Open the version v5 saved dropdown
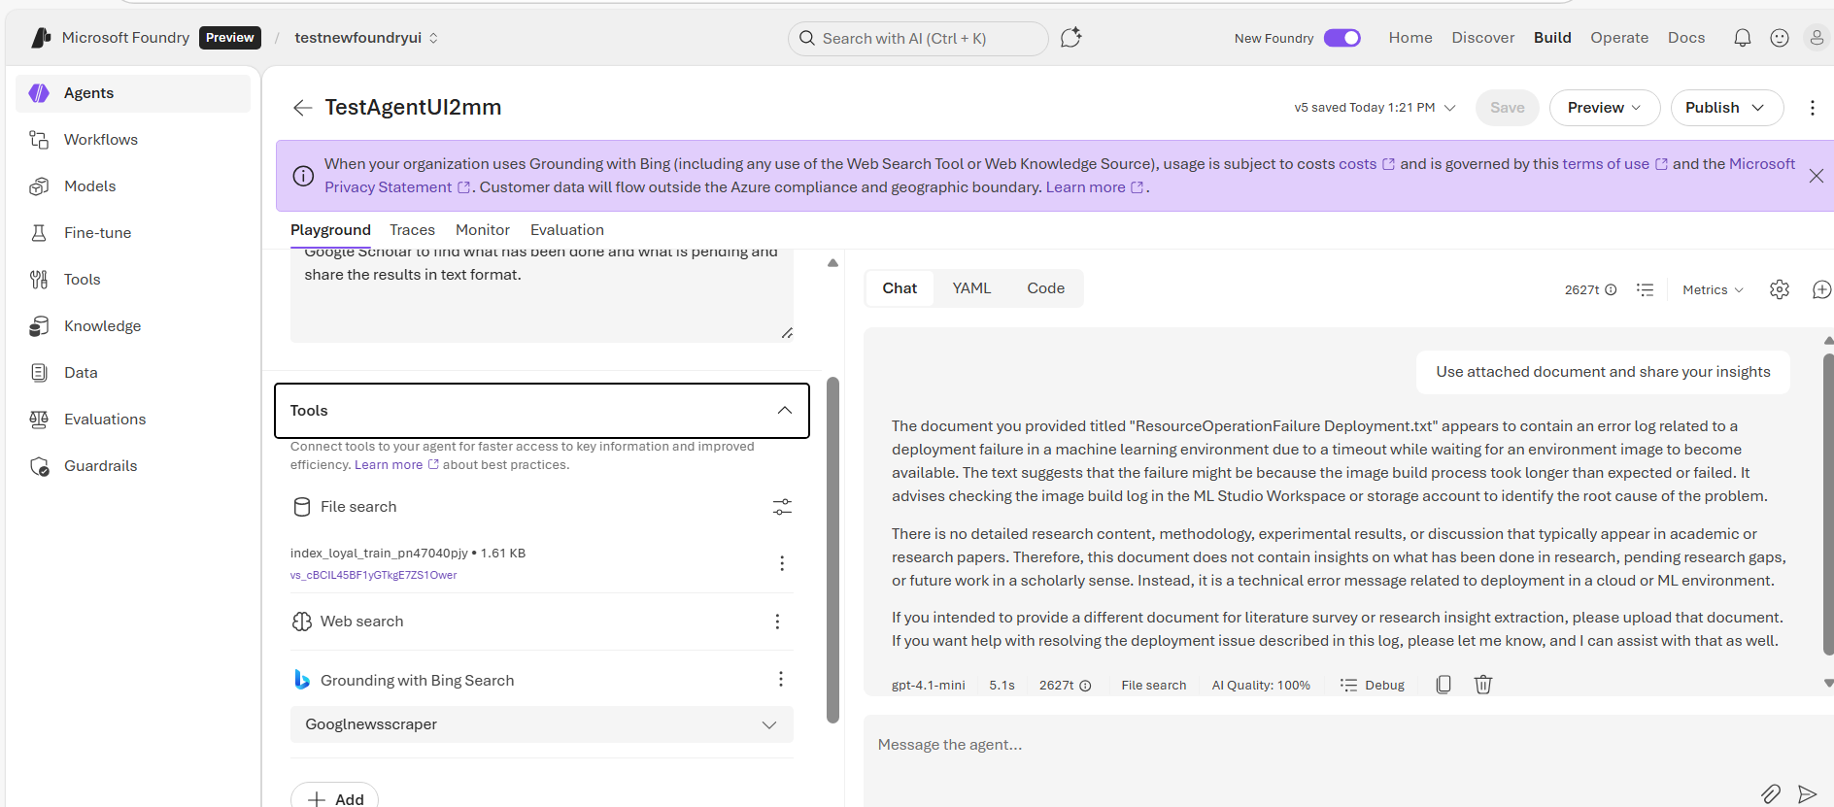 tap(1375, 108)
